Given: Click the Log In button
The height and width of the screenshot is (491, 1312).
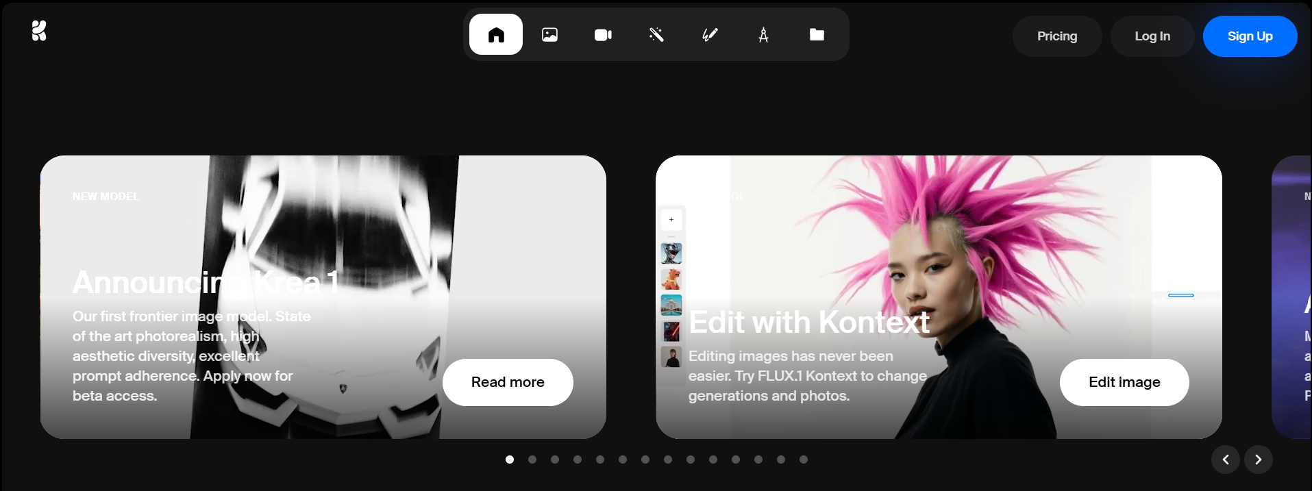Looking at the screenshot, I should 1152,36.
